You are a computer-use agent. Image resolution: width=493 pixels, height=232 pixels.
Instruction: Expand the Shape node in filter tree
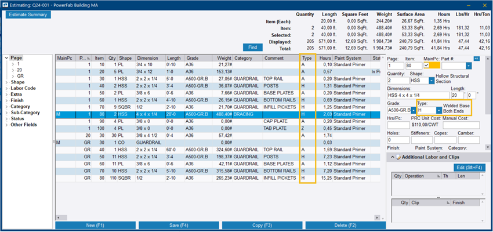point(7,82)
